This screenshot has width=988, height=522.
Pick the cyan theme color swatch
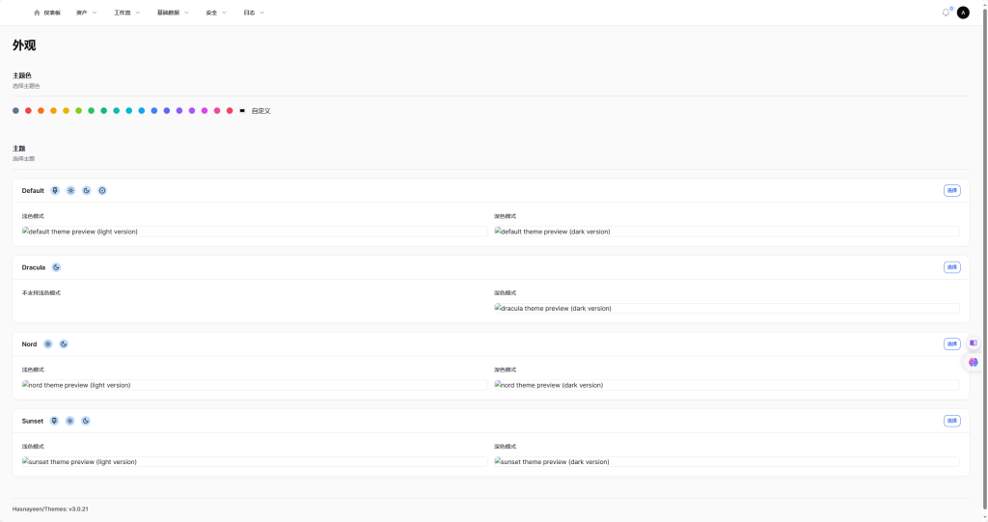[129, 111]
